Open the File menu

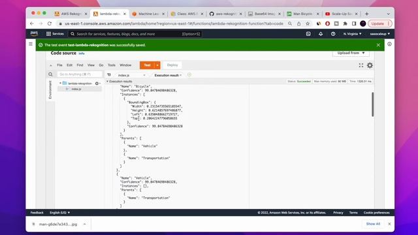tap(59, 65)
